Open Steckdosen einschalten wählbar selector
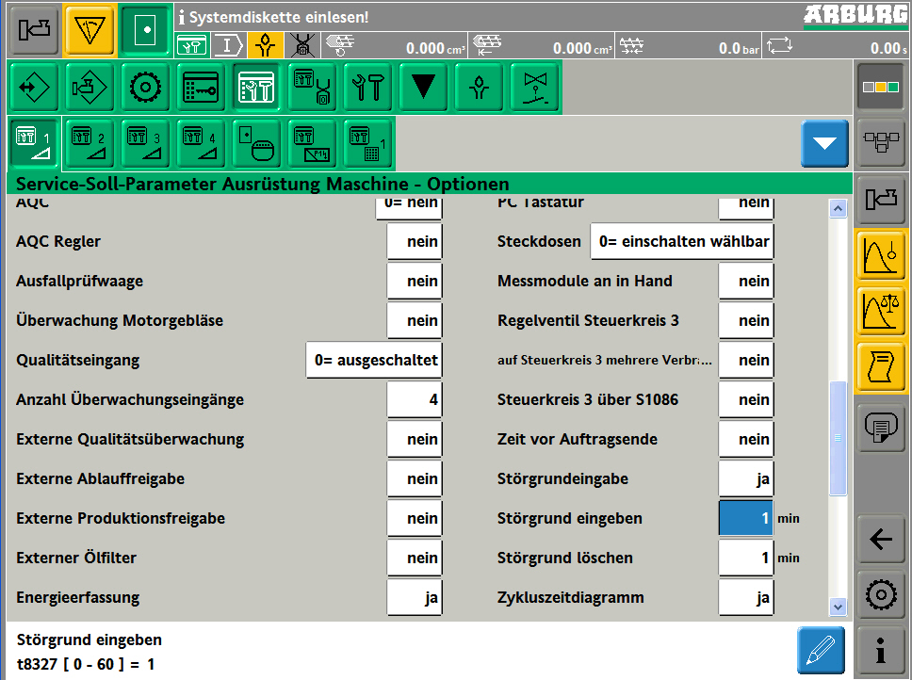The width and height of the screenshot is (912, 680). (682, 242)
